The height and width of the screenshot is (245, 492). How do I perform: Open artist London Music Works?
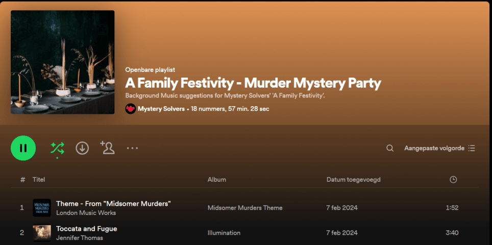(86, 213)
